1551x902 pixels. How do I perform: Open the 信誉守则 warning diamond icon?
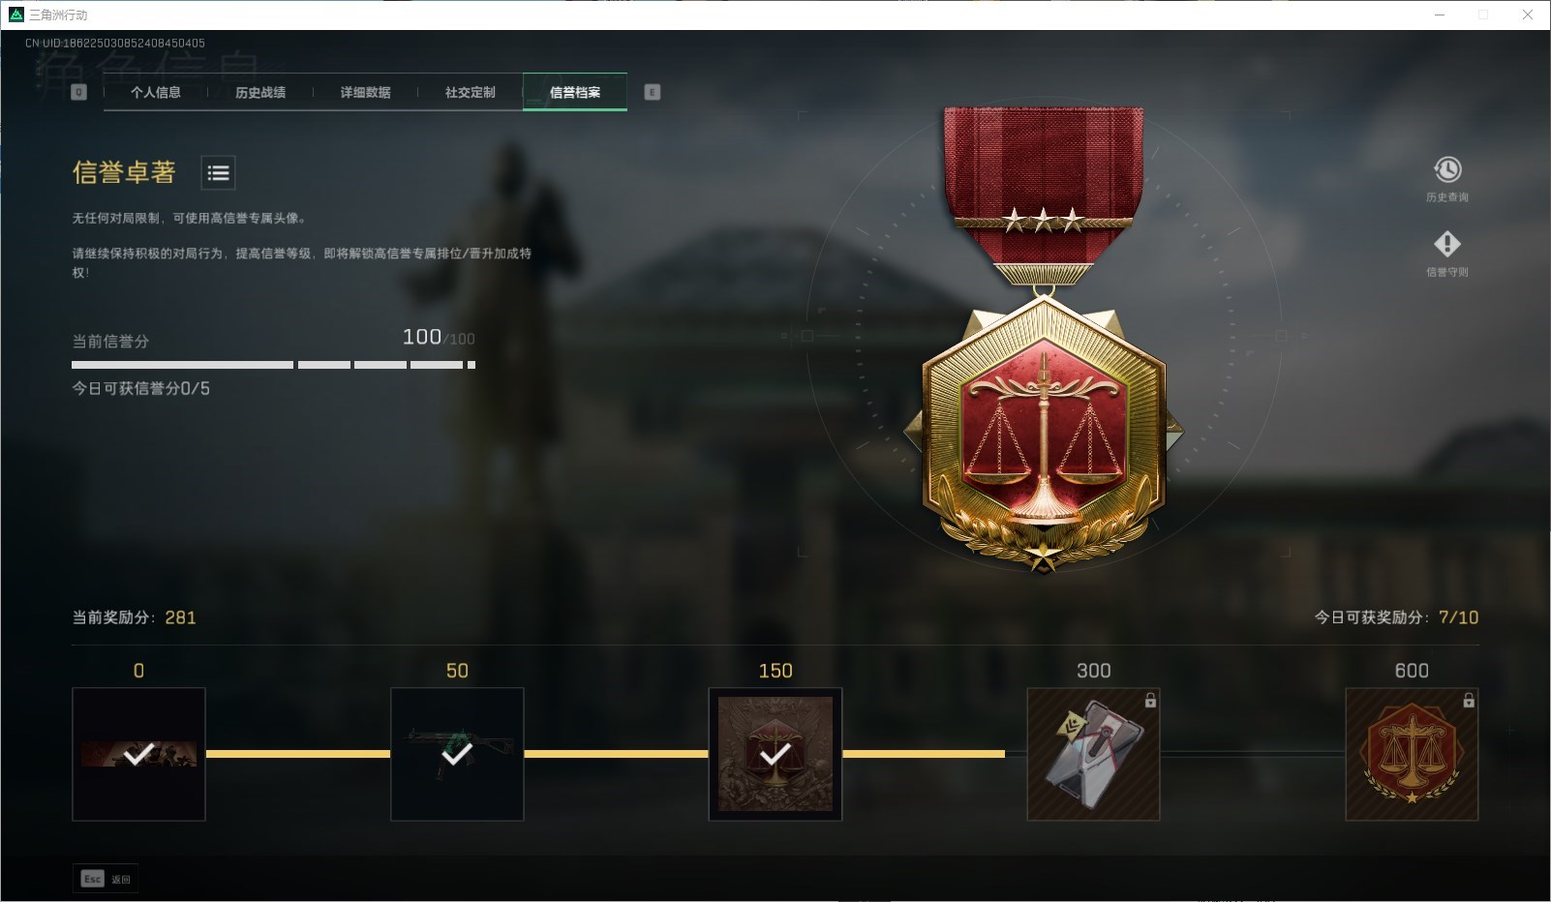1447,244
